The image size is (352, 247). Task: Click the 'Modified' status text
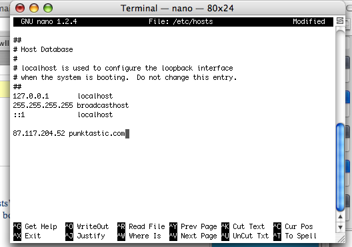pos(309,22)
